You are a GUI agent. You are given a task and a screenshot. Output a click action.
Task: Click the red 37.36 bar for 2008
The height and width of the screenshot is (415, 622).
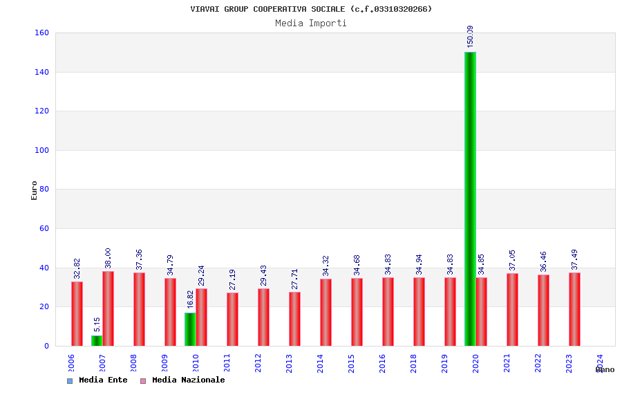[x=139, y=309]
